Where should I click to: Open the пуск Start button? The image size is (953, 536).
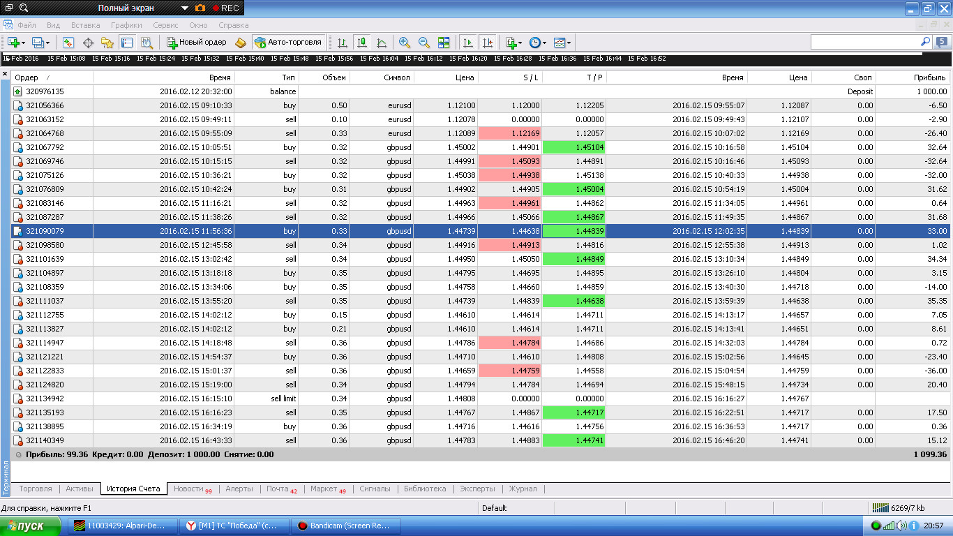pyautogui.click(x=31, y=526)
